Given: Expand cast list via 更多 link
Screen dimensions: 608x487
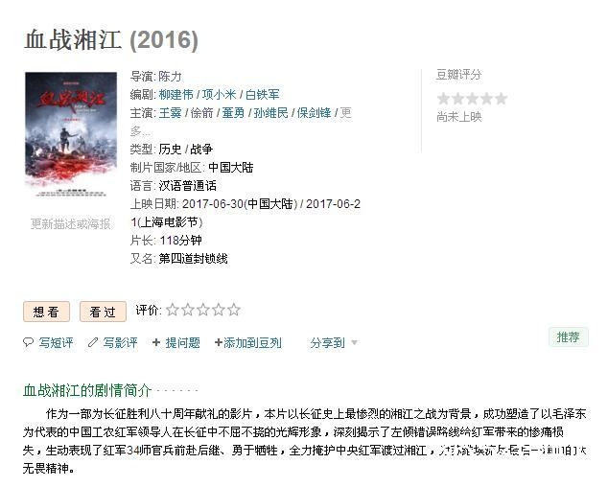Looking at the screenshot, I should coord(241,122).
